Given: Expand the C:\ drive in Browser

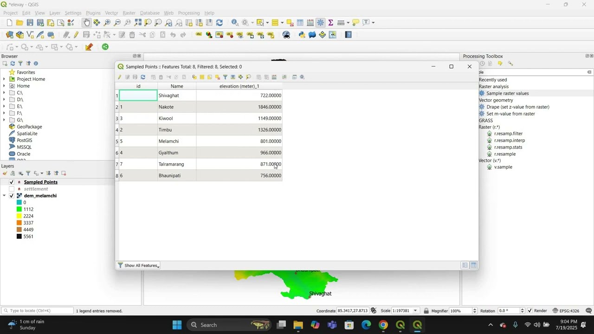Looking at the screenshot, I should (x=4, y=93).
